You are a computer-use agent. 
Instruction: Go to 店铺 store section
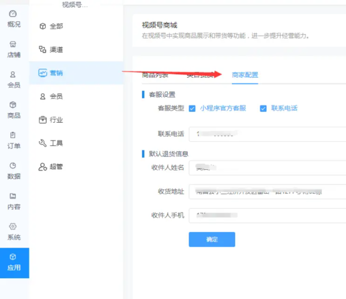coord(14,49)
